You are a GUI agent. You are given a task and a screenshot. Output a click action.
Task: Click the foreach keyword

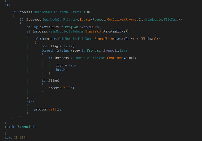[48, 50]
